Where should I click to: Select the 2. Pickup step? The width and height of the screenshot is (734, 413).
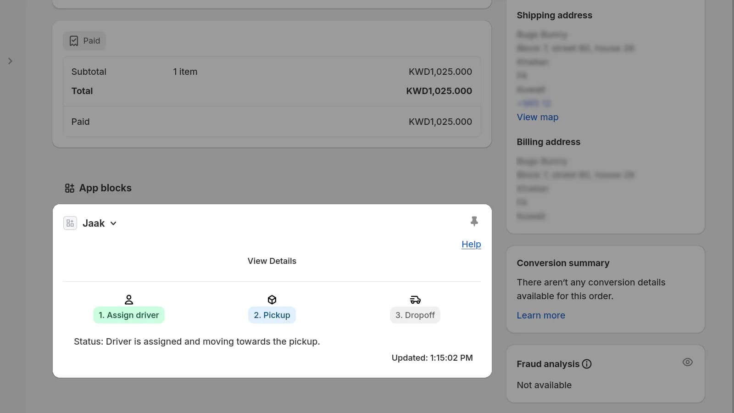(272, 315)
